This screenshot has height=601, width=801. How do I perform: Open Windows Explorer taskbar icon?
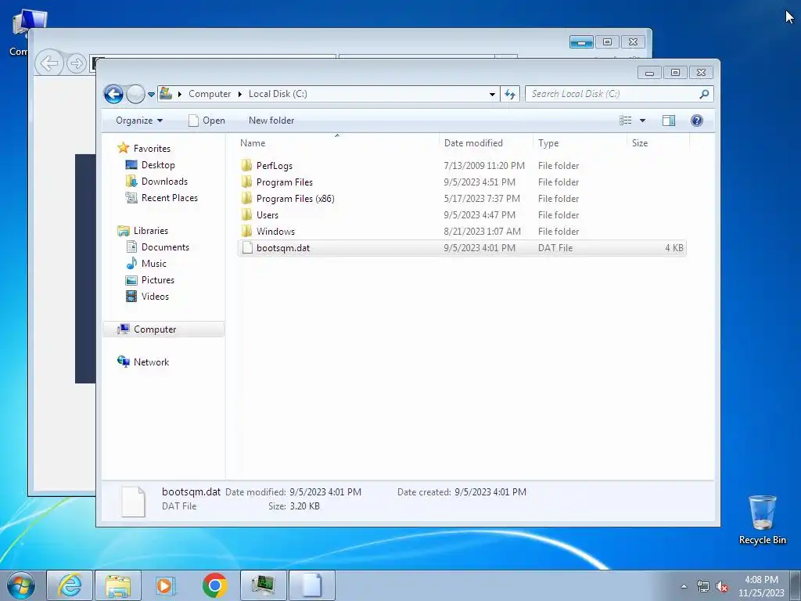point(118,585)
